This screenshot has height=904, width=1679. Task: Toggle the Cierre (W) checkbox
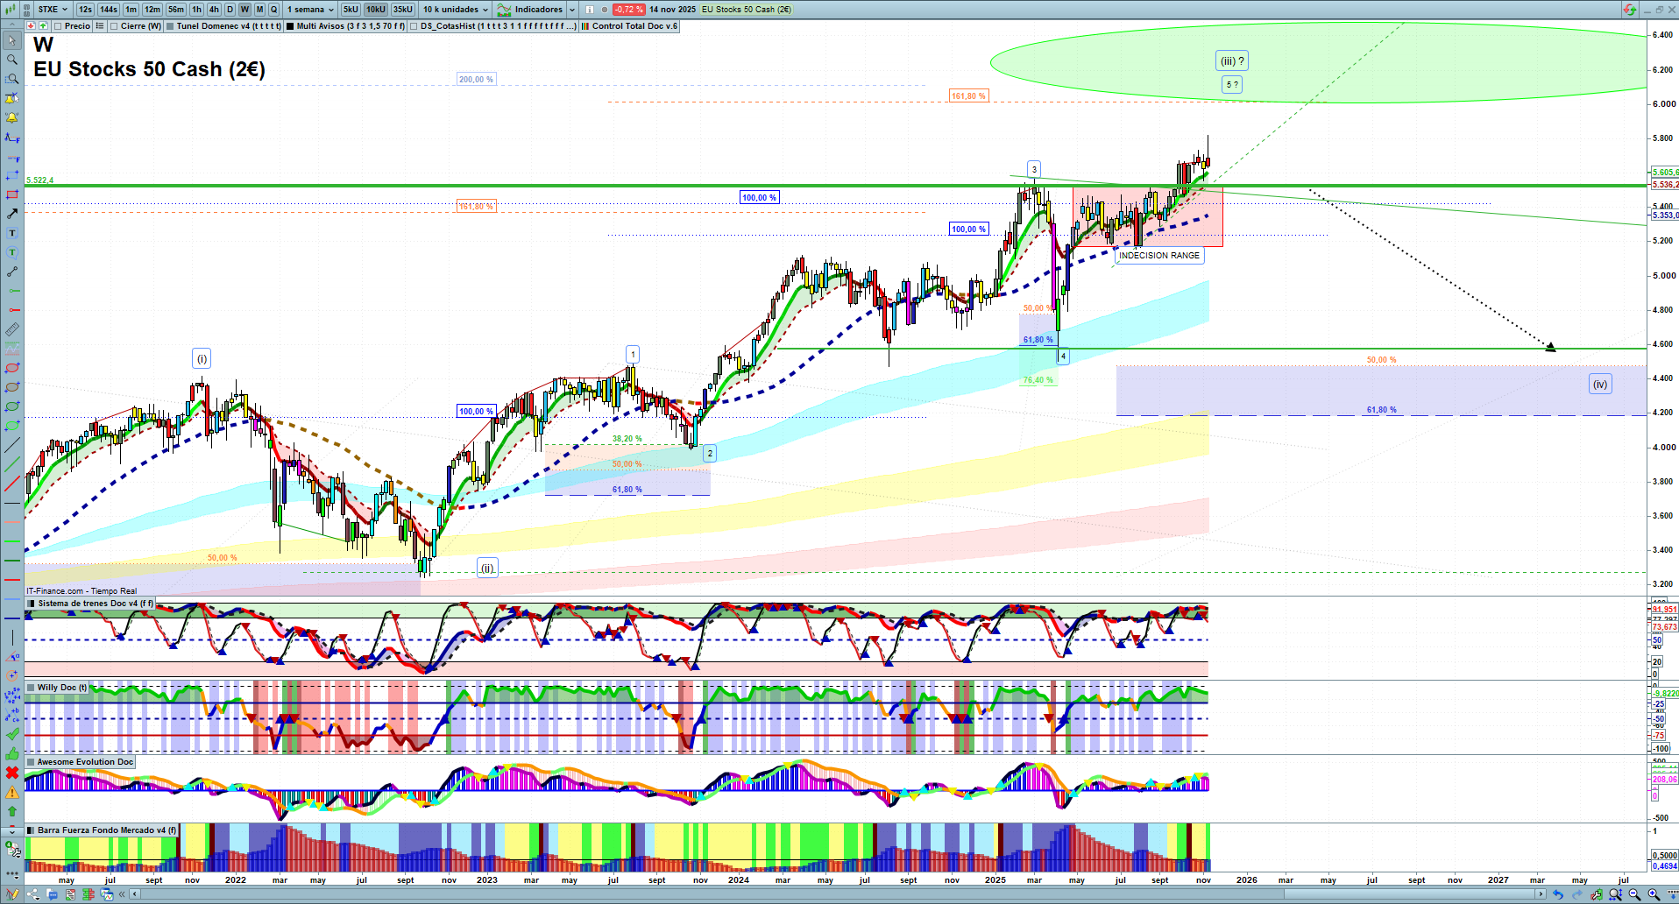click(x=114, y=26)
